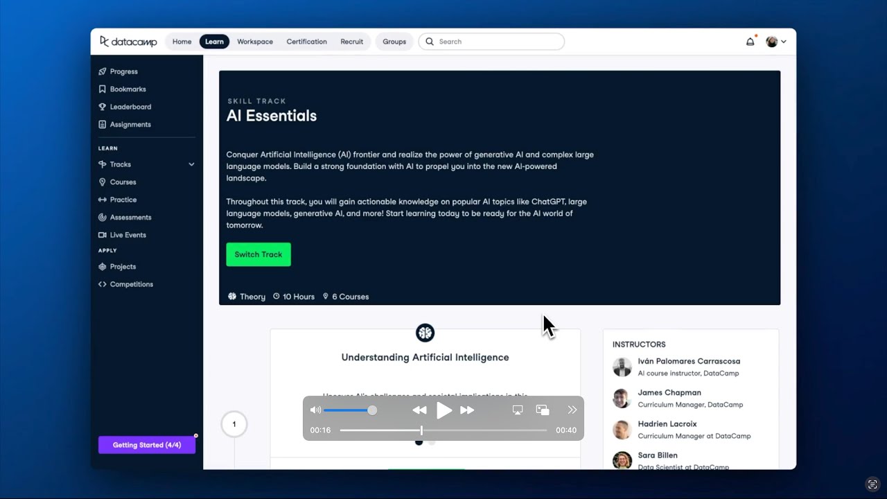Image resolution: width=887 pixels, height=499 pixels.
Task: Select the Learn tab
Action: (x=214, y=42)
